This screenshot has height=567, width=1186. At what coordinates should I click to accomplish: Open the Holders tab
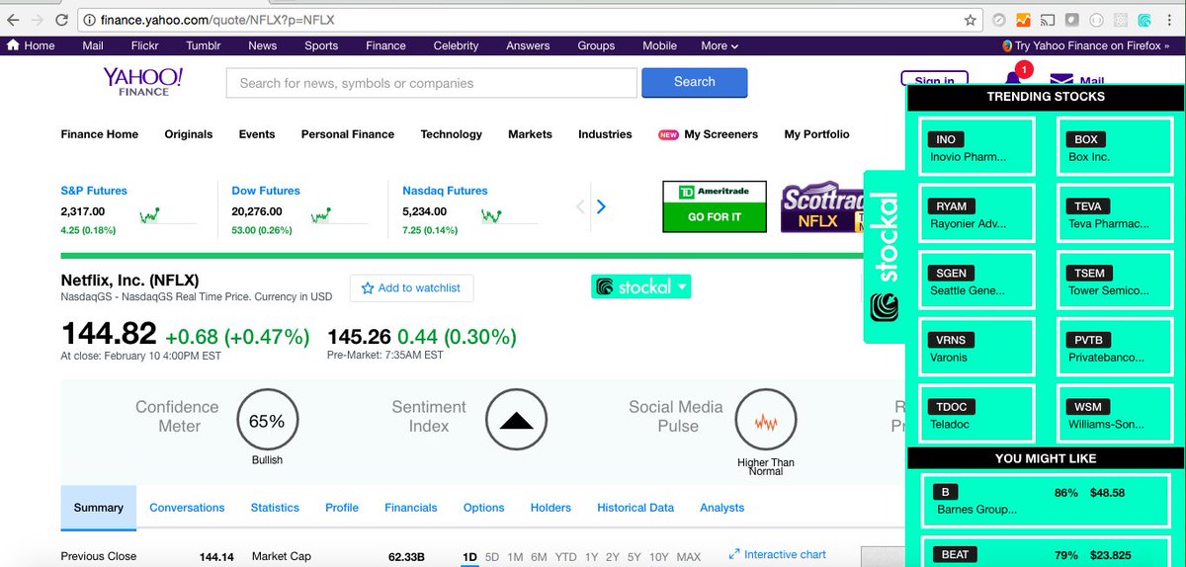[551, 508]
